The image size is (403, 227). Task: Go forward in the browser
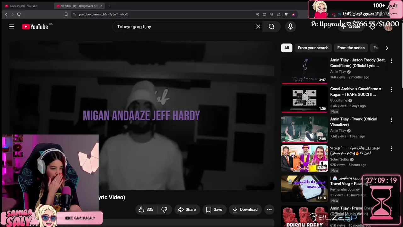13,14
